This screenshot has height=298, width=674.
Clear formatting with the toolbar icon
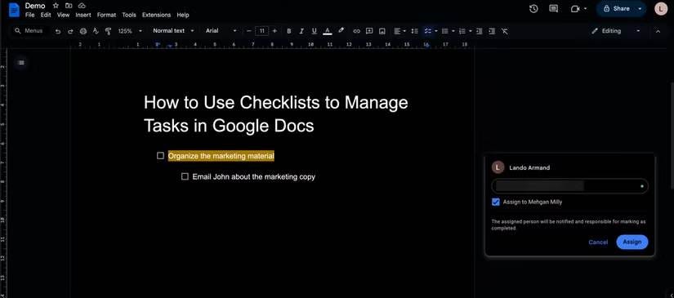505,31
